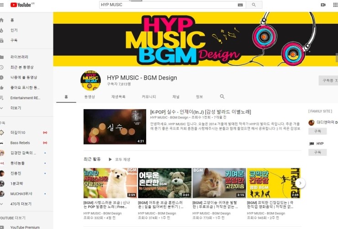Image resolution: width=338 pixels, height=229 pixels.
Task: Open the 정보 tab
Action: pos(199,96)
